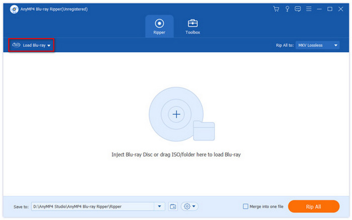Switch to the Ripper tab
The width and height of the screenshot is (352, 220).
click(x=159, y=26)
